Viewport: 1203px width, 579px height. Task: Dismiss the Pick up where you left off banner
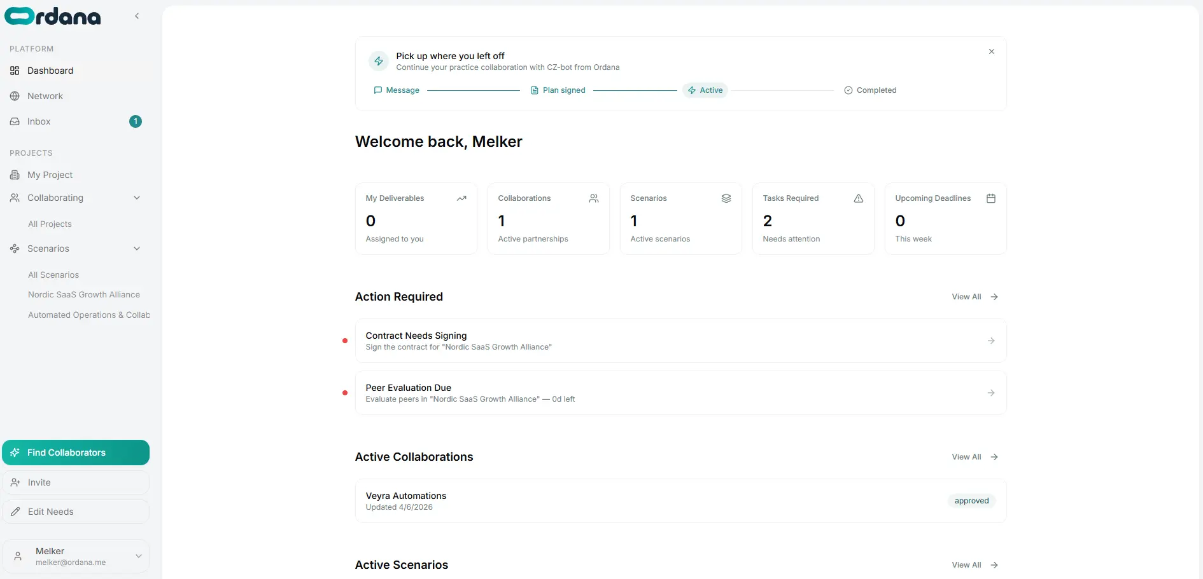click(992, 51)
